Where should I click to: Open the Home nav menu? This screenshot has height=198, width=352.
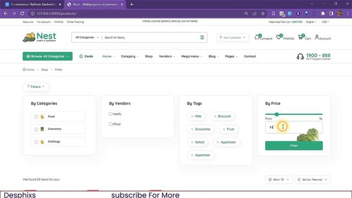(108, 56)
